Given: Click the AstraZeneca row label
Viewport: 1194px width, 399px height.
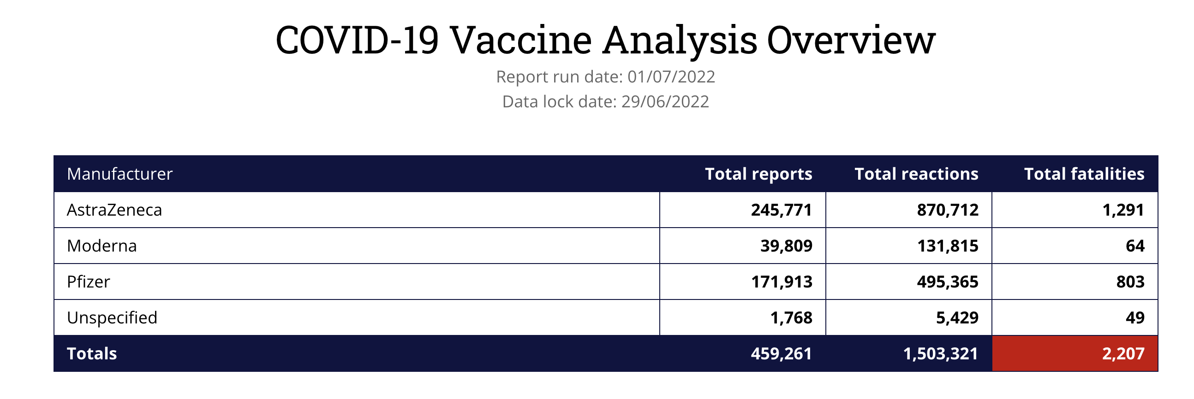Looking at the screenshot, I should point(114,210).
